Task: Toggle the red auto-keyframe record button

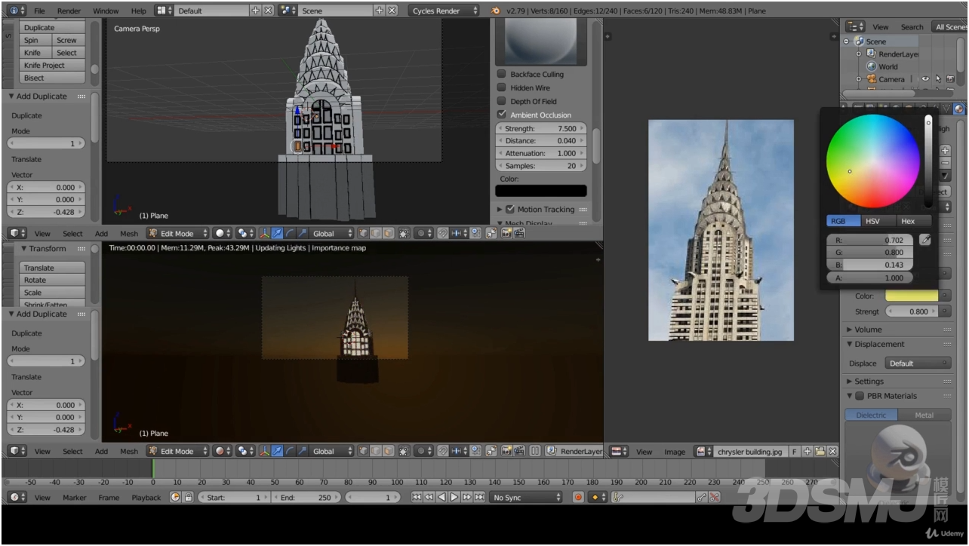Action: pos(578,498)
